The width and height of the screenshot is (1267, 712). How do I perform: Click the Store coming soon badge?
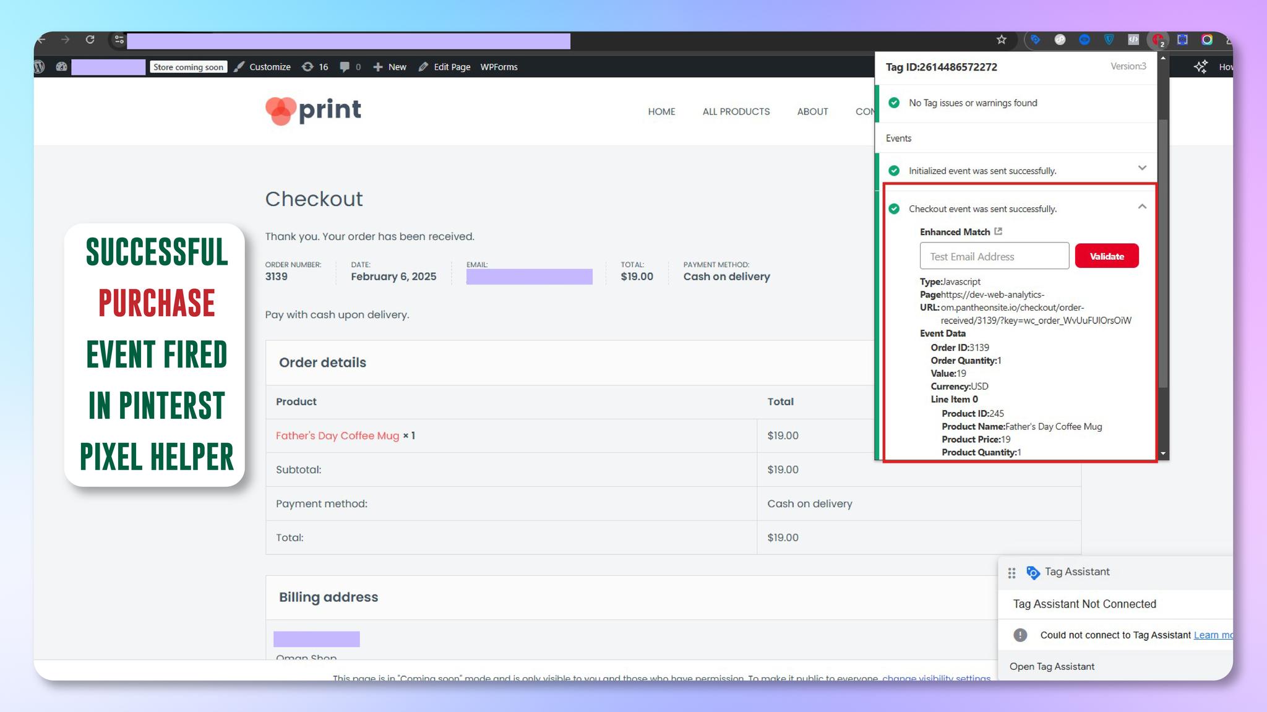click(188, 67)
